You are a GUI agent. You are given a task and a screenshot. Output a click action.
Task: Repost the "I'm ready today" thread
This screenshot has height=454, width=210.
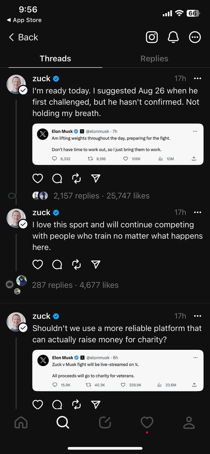[x=77, y=178]
